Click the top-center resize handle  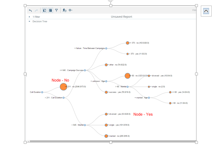[x=111, y=6]
